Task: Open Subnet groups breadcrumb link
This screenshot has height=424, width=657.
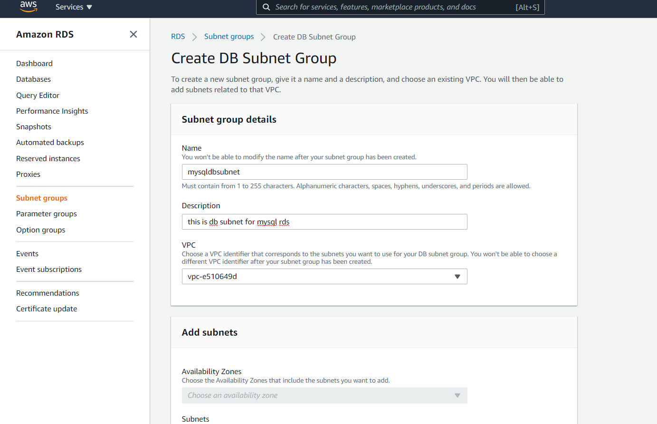Action: click(x=229, y=37)
